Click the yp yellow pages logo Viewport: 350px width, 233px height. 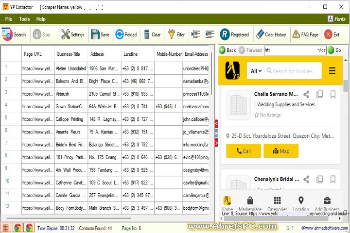(x=232, y=70)
